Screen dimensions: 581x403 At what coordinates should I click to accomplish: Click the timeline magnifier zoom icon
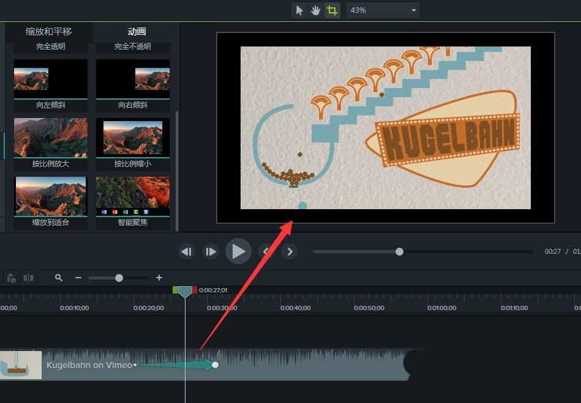(x=58, y=278)
